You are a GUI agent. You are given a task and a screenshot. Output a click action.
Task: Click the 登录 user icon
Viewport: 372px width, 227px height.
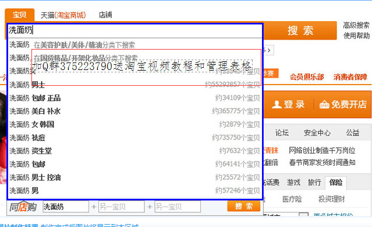277,104
